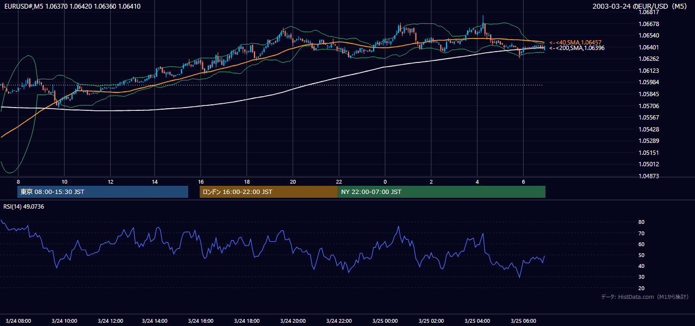This screenshot has width=695, height=326.
Task: Click price axis value 1.05845
Action: (649, 95)
